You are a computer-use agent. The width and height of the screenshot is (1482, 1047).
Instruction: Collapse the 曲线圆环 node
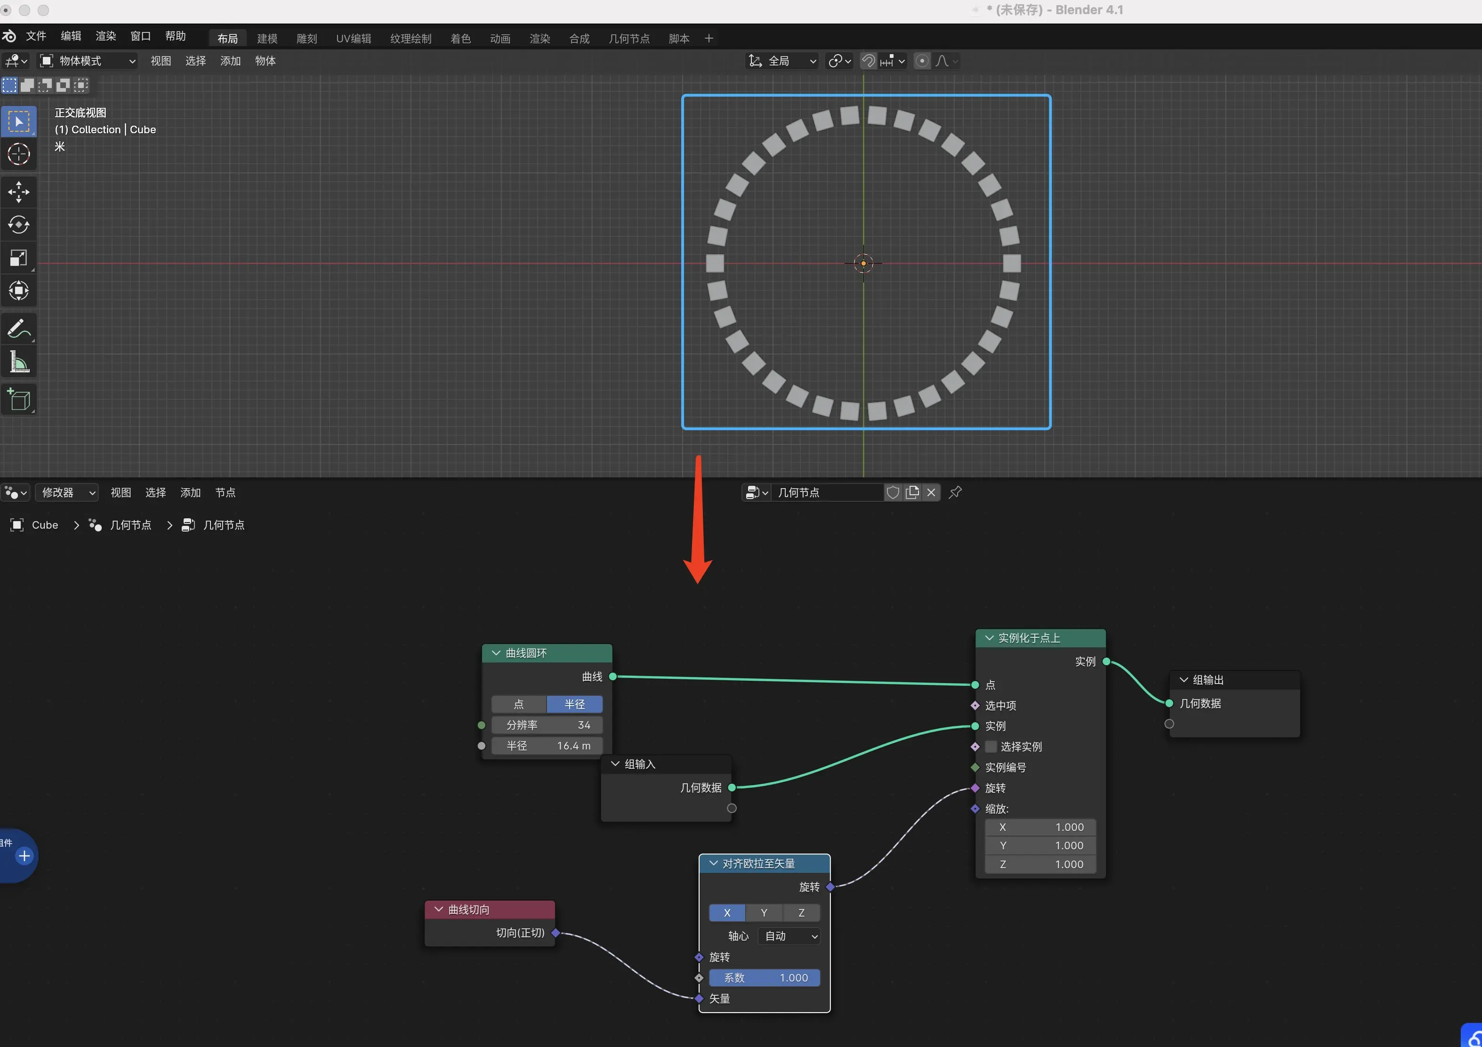496,653
